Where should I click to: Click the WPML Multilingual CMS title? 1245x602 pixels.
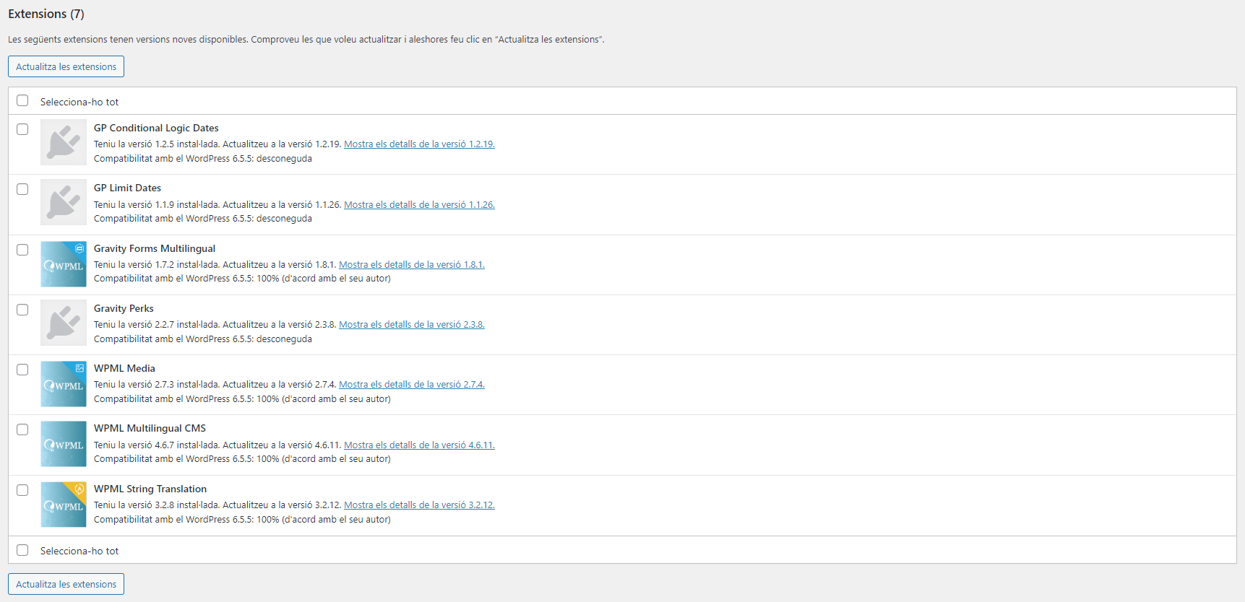150,428
